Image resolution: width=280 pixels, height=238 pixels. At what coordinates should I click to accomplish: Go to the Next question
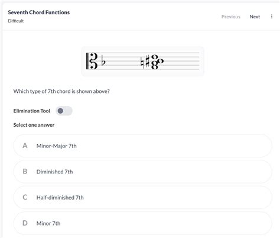(255, 17)
